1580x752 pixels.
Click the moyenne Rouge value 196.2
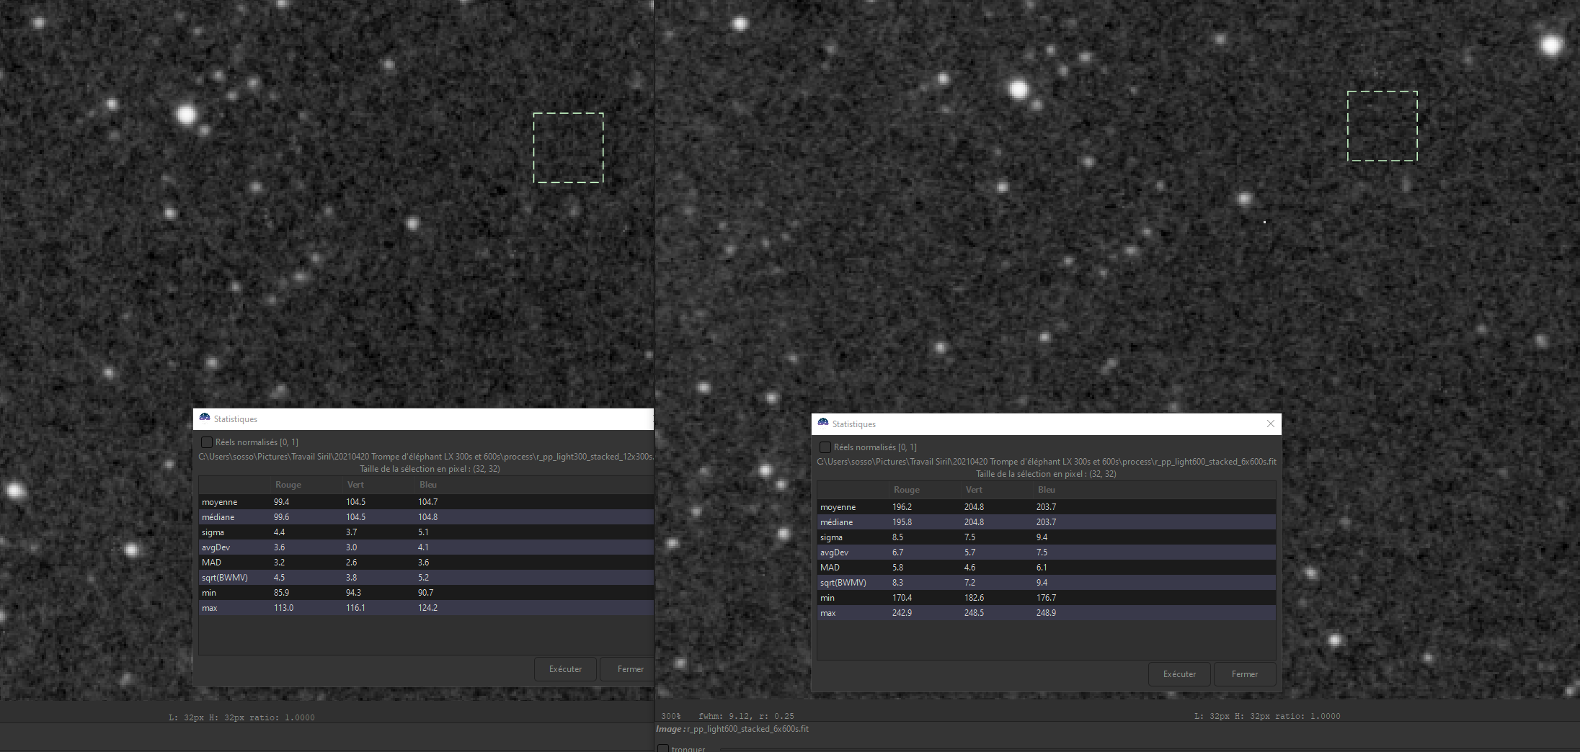(902, 507)
